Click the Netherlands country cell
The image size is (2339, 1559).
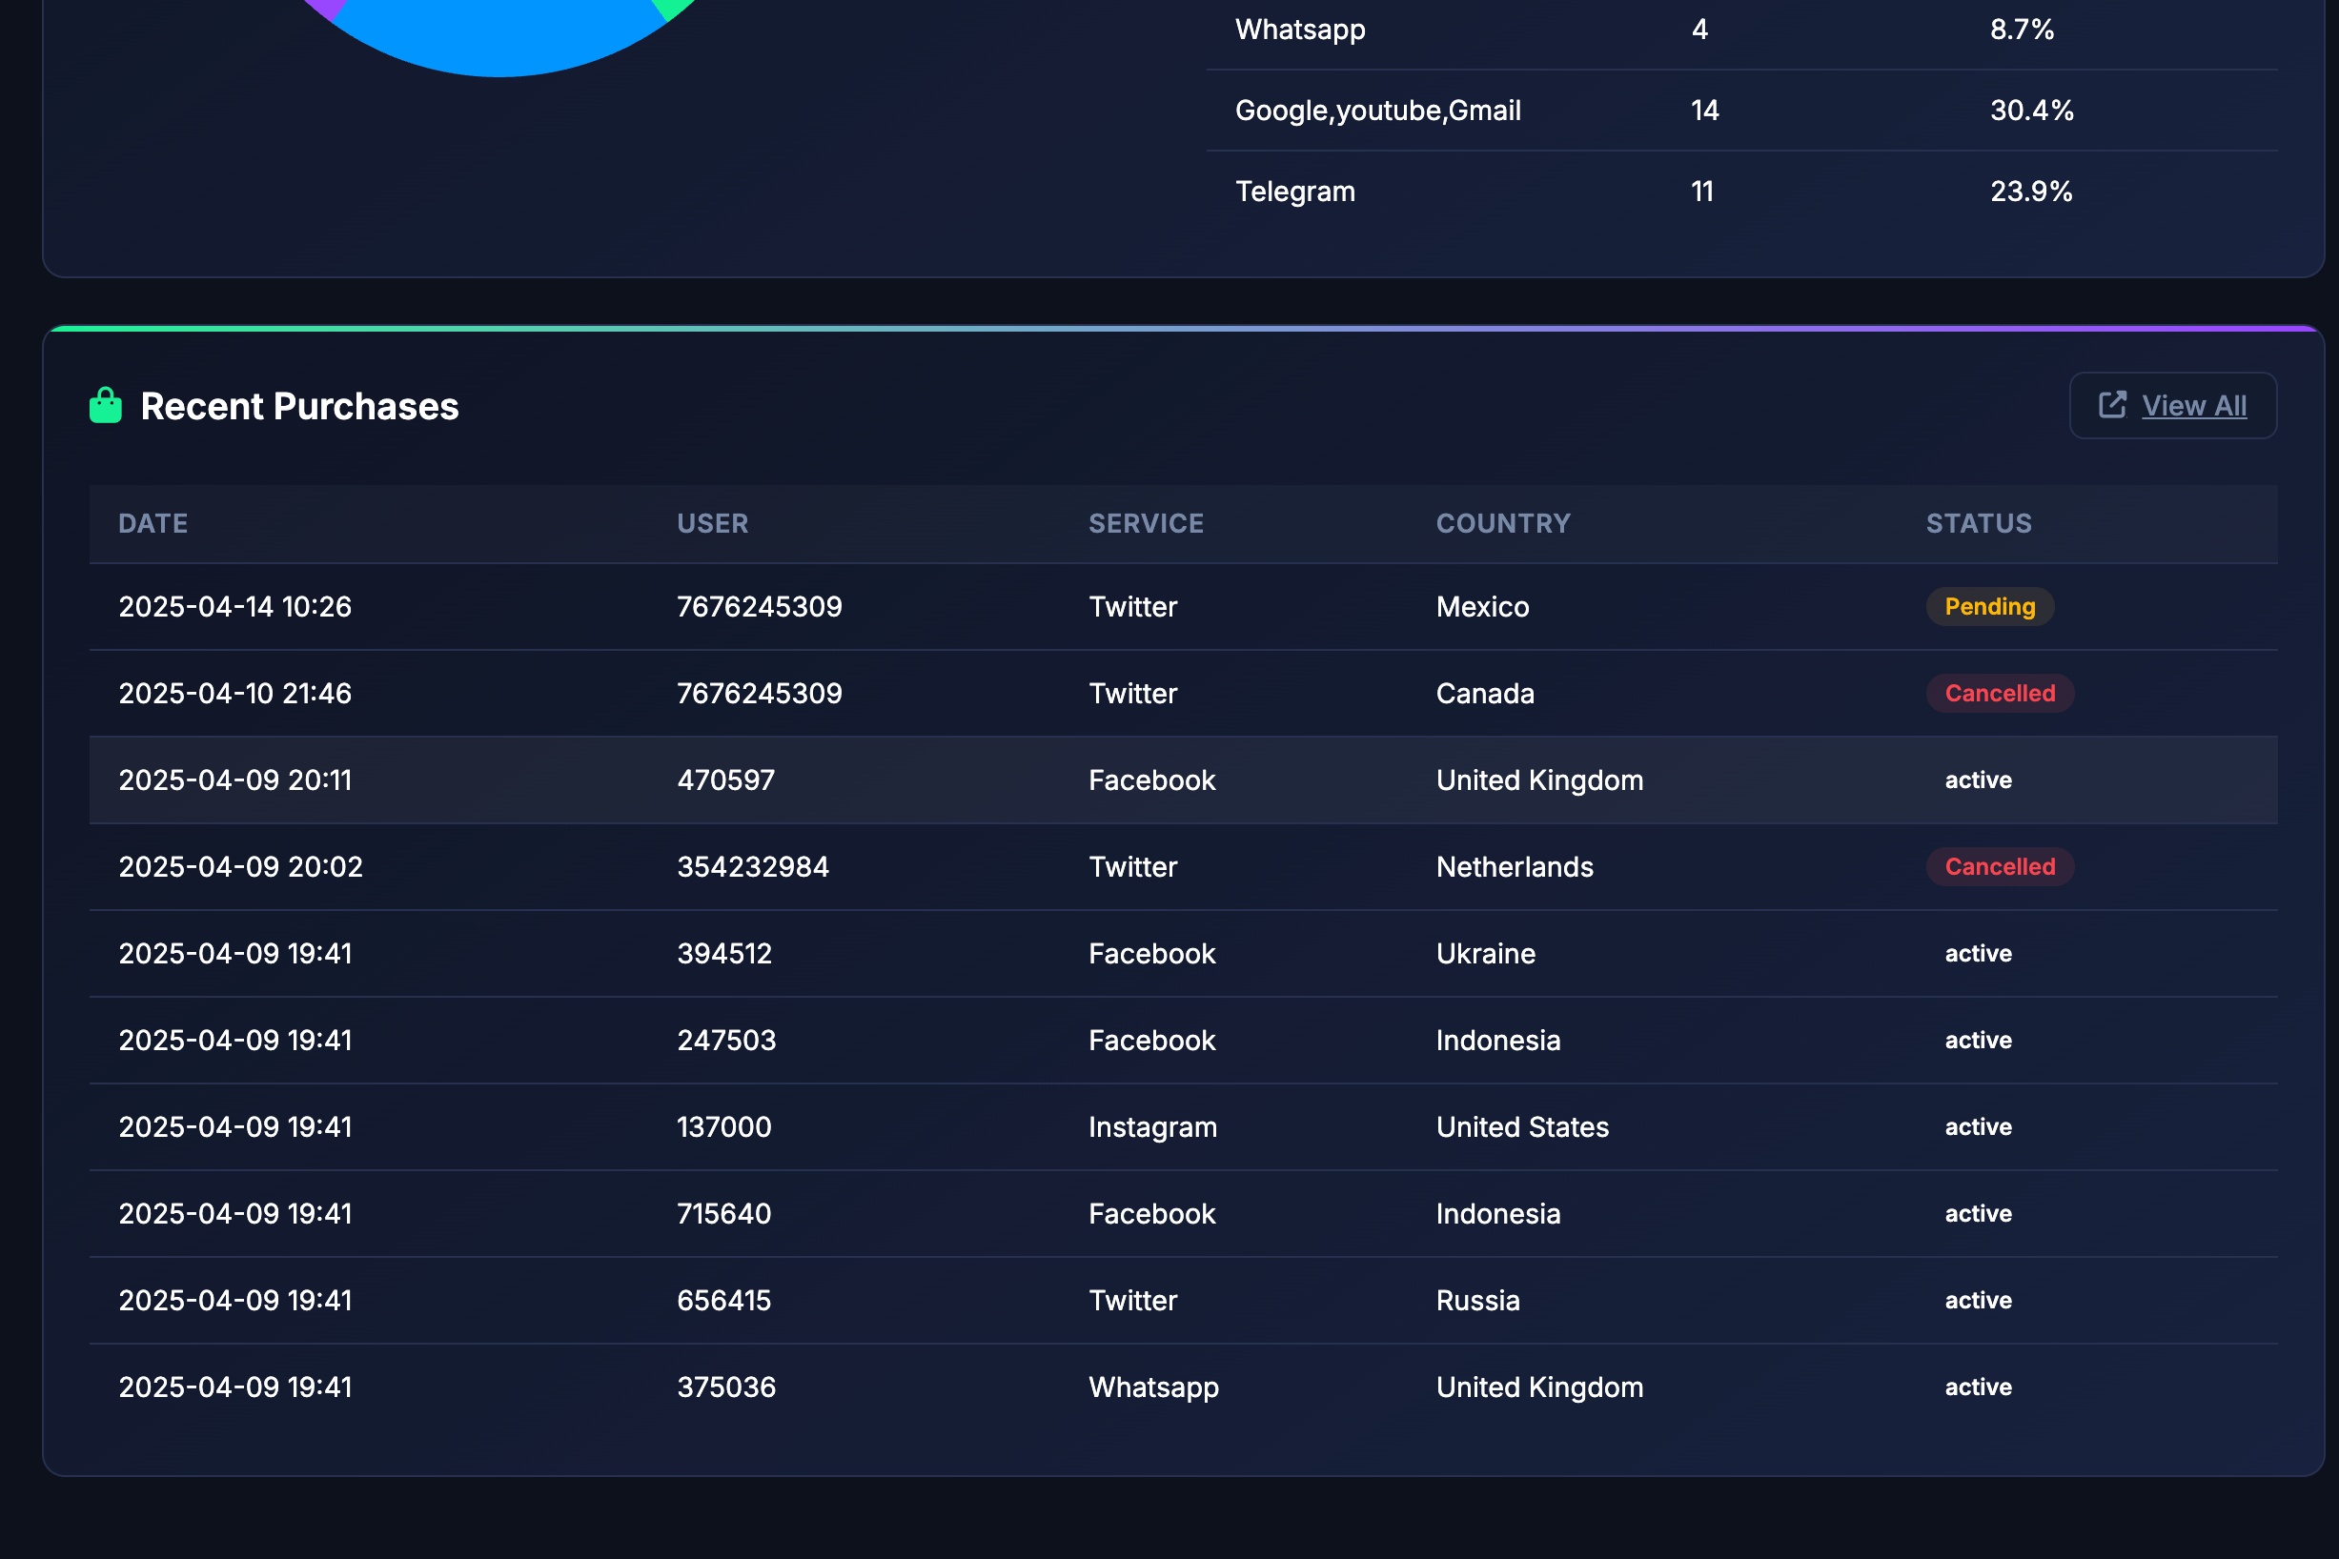click(x=1515, y=867)
